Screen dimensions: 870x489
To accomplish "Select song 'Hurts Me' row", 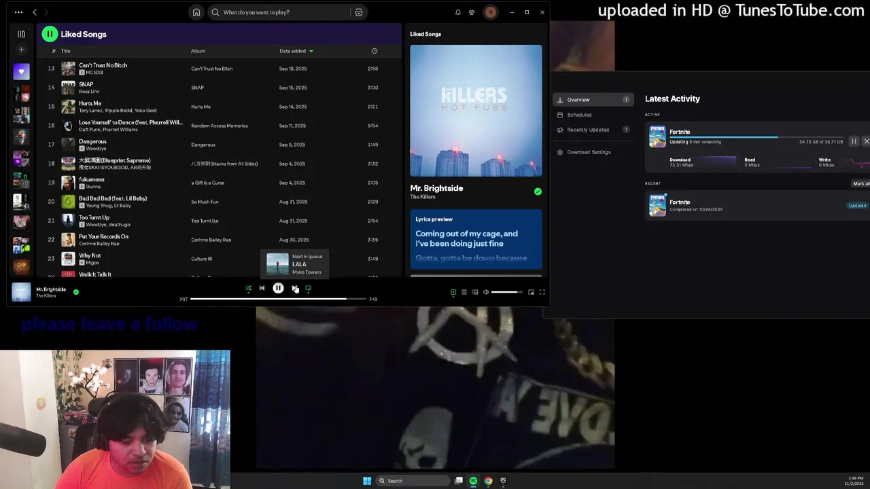I will tap(217, 107).
